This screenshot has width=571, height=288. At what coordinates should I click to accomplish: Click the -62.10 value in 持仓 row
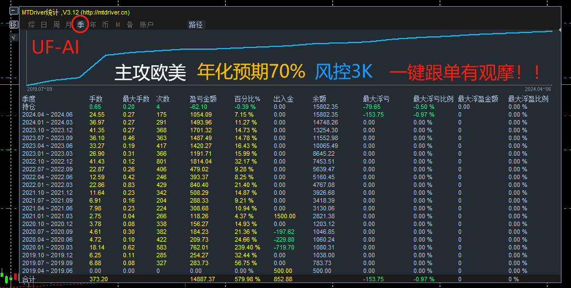point(198,107)
